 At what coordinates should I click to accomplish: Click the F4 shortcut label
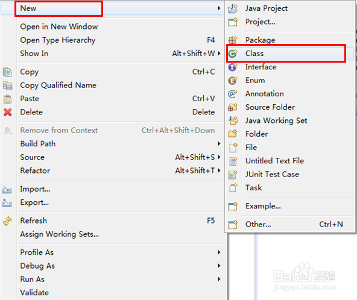click(211, 40)
